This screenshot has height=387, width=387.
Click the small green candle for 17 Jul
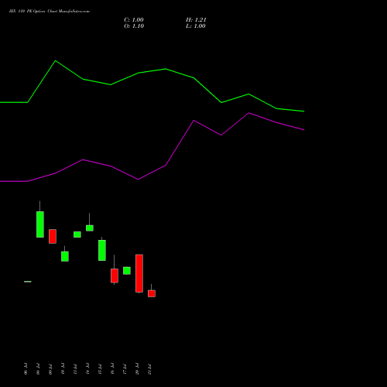(127, 270)
